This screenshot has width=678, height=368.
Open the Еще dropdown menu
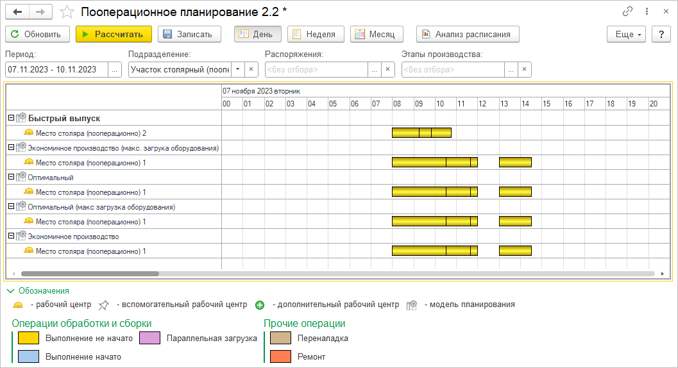627,34
